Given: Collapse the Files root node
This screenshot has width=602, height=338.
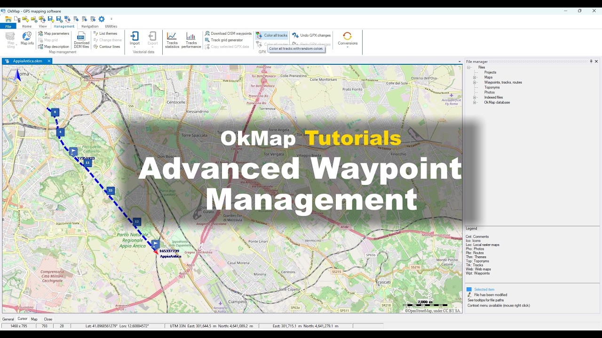Looking at the screenshot, I should click(x=469, y=67).
